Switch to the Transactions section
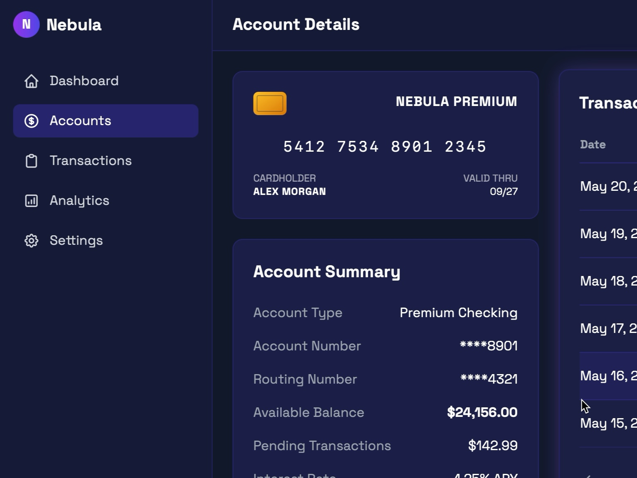This screenshot has width=637, height=478. pyautogui.click(x=91, y=161)
